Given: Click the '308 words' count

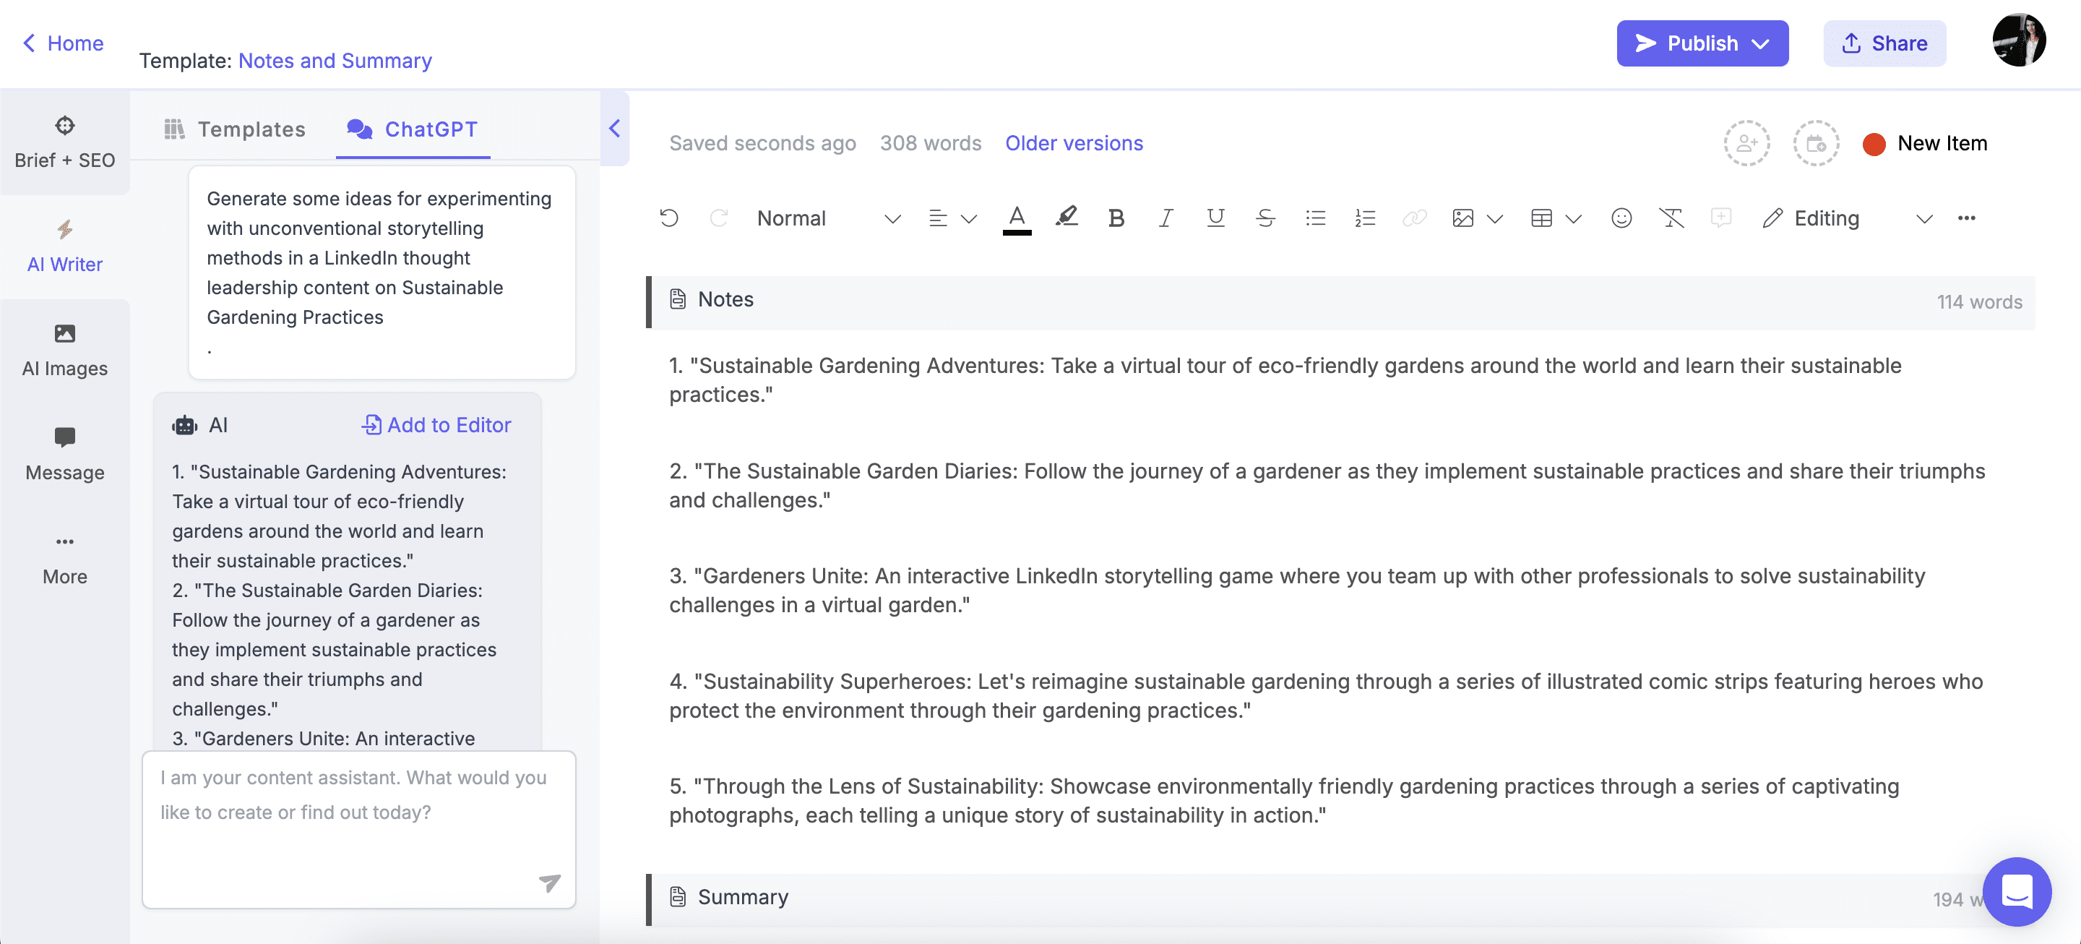Looking at the screenshot, I should tap(930, 143).
